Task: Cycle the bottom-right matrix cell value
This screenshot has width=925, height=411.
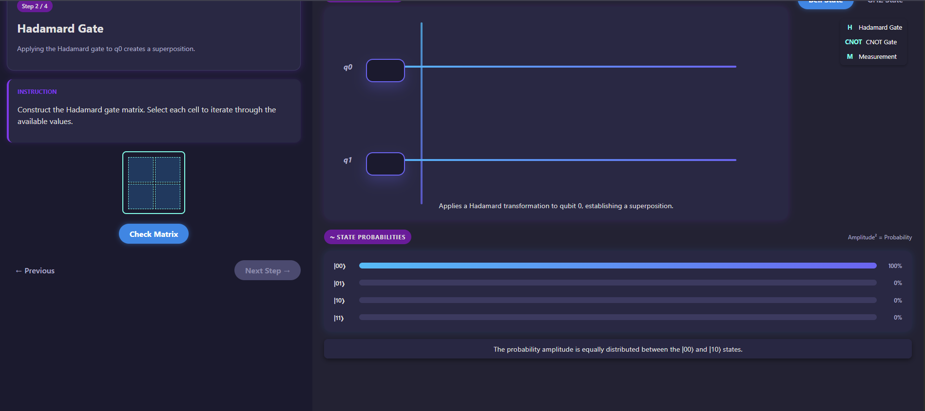Action: pos(168,197)
